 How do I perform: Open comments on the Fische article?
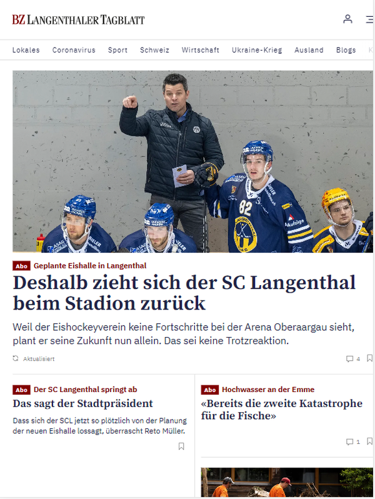point(352,441)
